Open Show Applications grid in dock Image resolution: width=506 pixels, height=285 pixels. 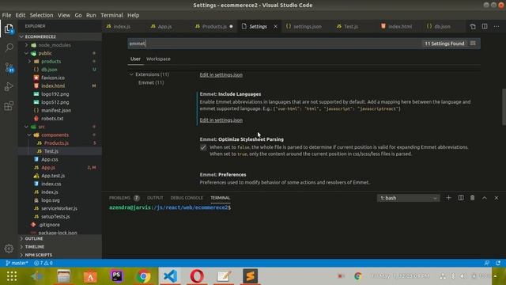(x=12, y=276)
